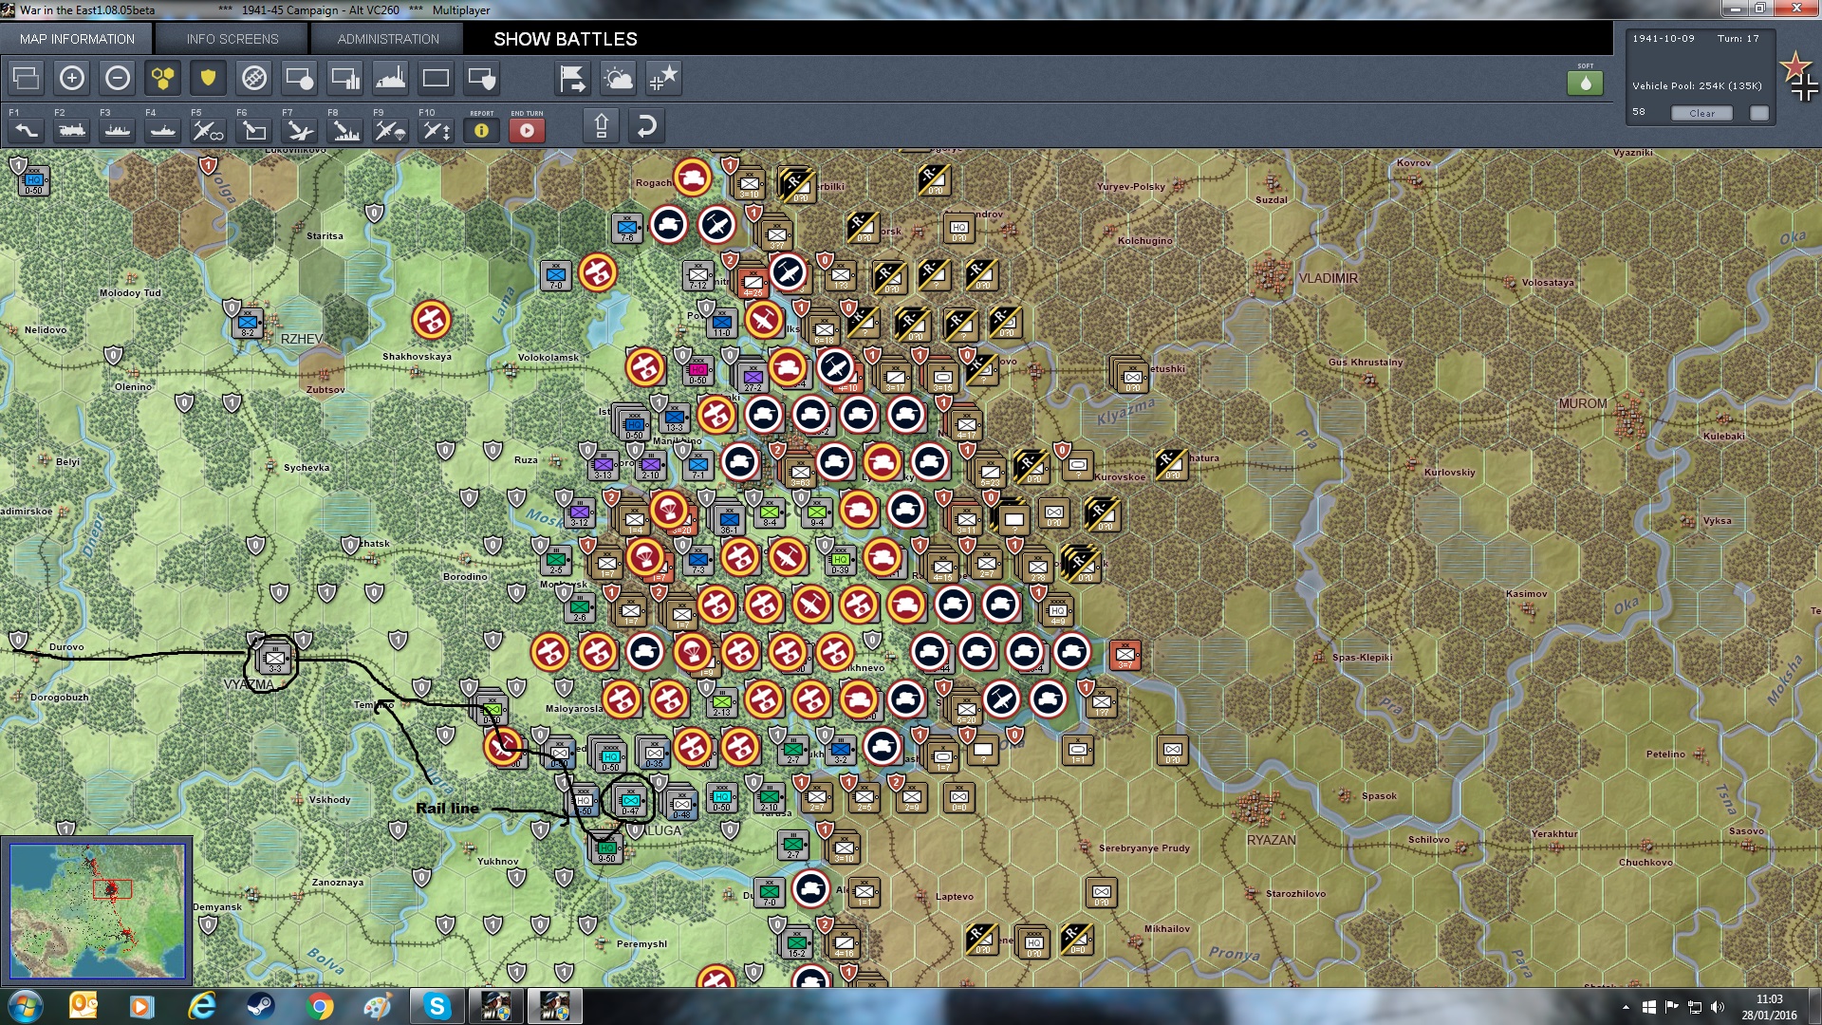The image size is (1822, 1025).
Task: Select F8 bomb city mode
Action: pyautogui.click(x=344, y=130)
